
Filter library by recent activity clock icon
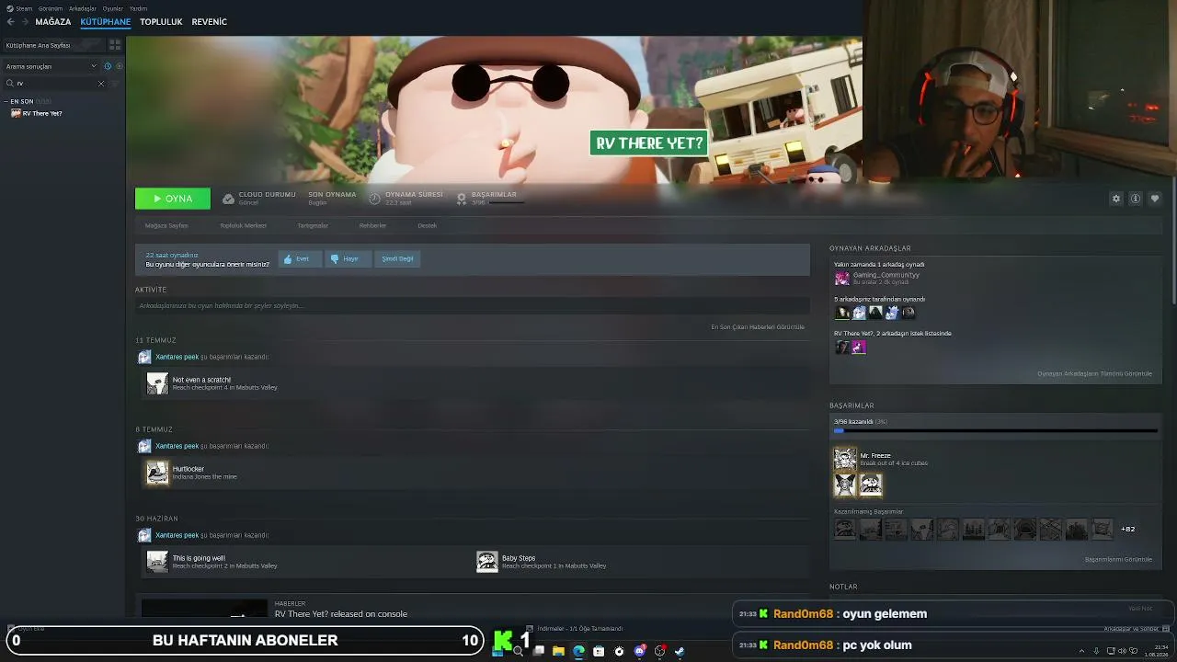tap(108, 66)
